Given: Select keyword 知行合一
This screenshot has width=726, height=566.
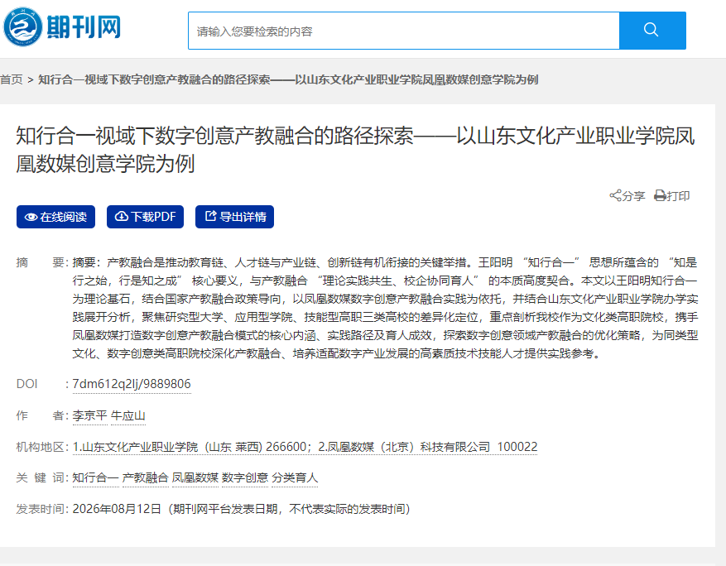Looking at the screenshot, I should [x=95, y=477].
